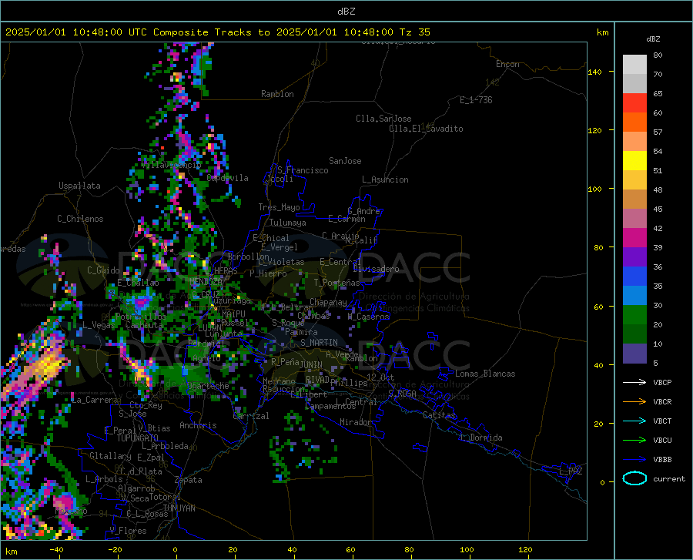Click the Encon place label

[507, 64]
